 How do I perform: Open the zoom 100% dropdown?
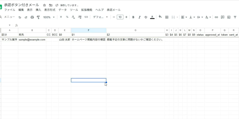point(49,17)
